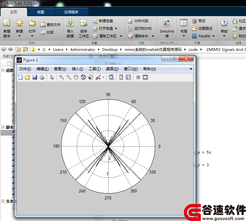Run and time (运行和计时)
This screenshot has width=246, height=221.
(140, 28)
